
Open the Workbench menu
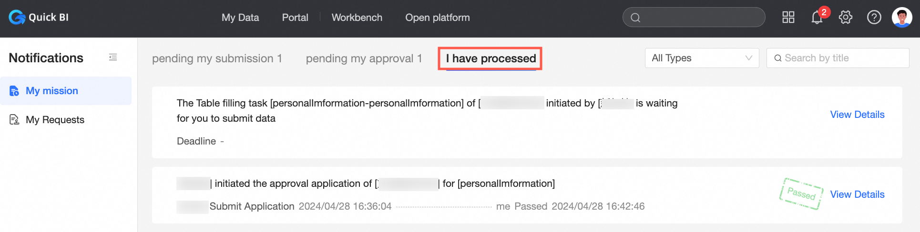357,18
